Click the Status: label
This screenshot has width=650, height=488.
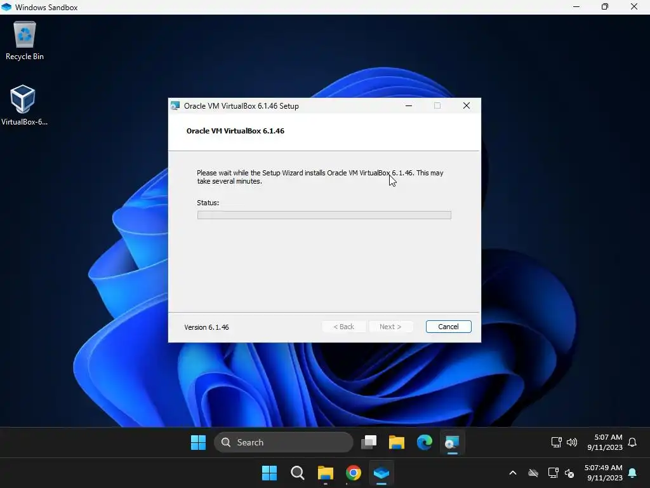pyautogui.click(x=208, y=203)
